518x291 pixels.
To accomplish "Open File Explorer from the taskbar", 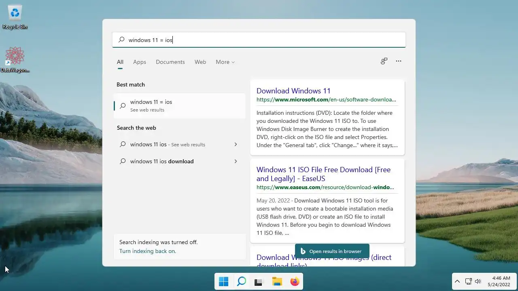I will (277, 281).
